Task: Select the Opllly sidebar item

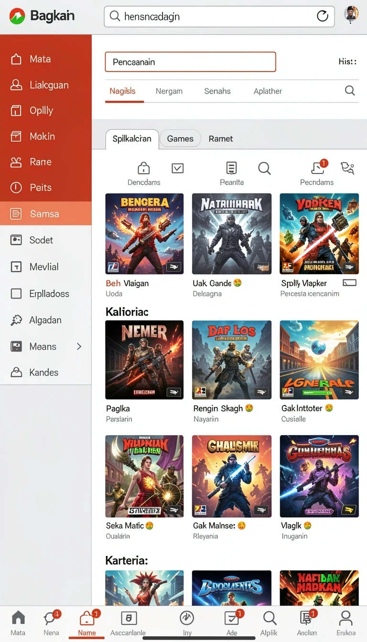Action: 46,110
